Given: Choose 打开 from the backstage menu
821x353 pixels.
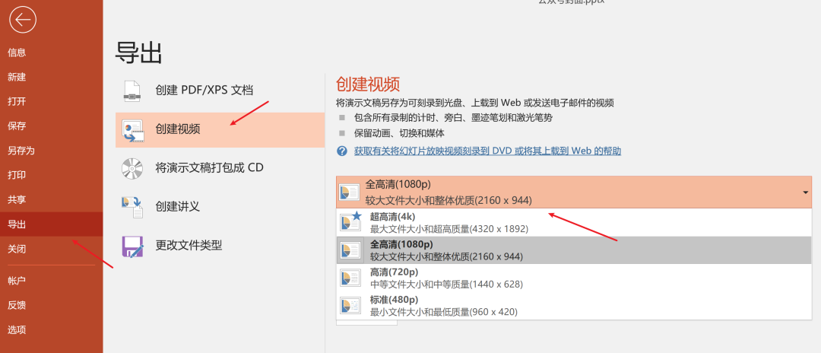Looking at the screenshot, I should coord(52,102).
